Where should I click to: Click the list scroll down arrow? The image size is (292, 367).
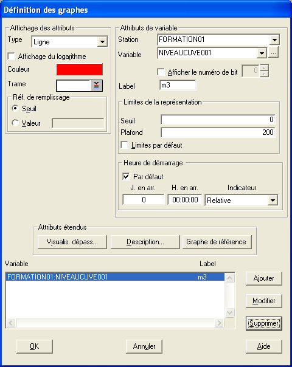click(230, 312)
